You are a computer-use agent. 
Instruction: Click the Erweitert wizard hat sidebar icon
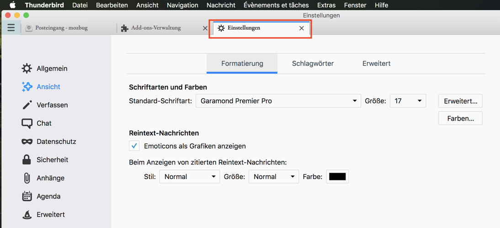point(27,215)
